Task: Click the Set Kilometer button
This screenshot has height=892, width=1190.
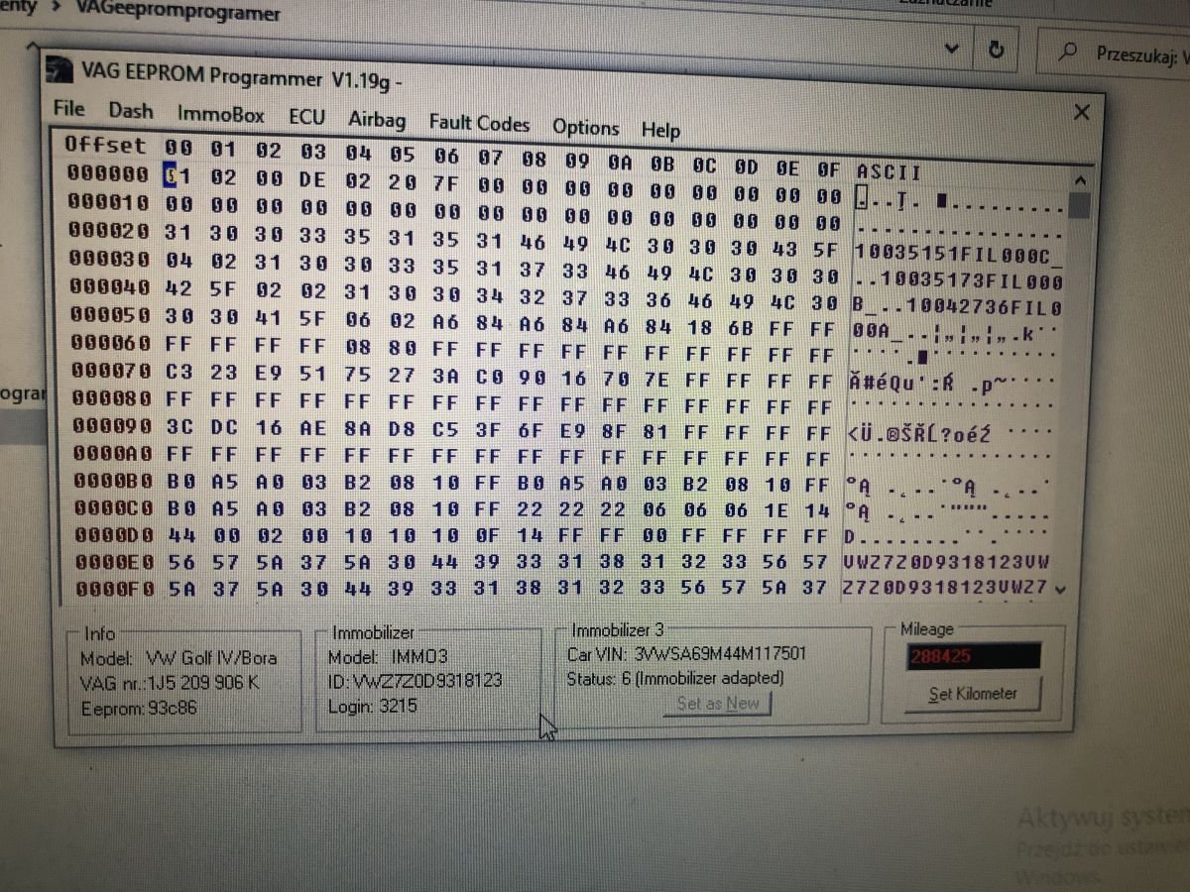Action: pyautogui.click(x=972, y=694)
